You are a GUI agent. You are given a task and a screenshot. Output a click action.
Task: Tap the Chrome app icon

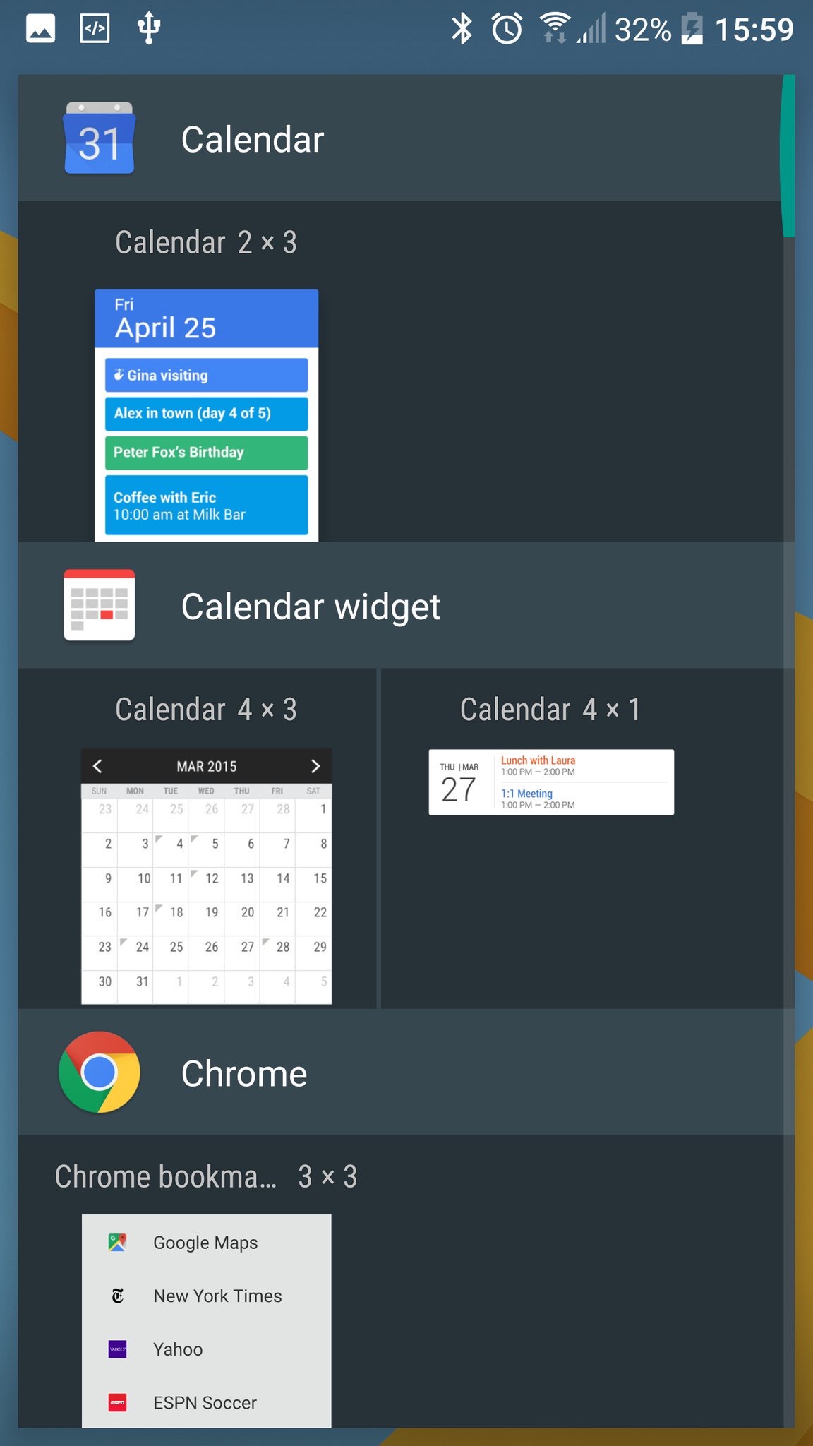[x=100, y=1072]
